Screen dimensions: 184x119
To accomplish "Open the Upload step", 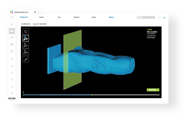I will [x=41, y=17].
